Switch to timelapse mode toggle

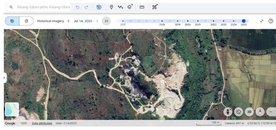[26, 21]
